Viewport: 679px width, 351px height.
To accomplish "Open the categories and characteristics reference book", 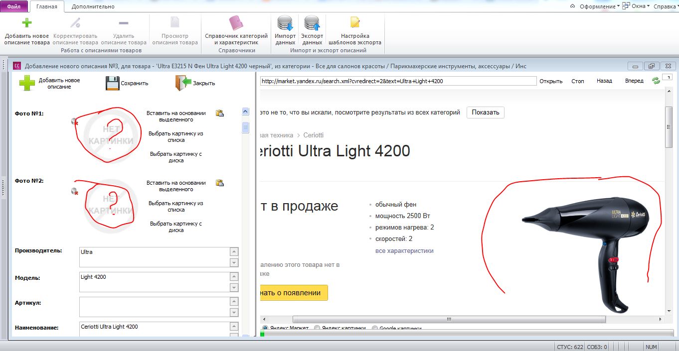I will pos(236,23).
